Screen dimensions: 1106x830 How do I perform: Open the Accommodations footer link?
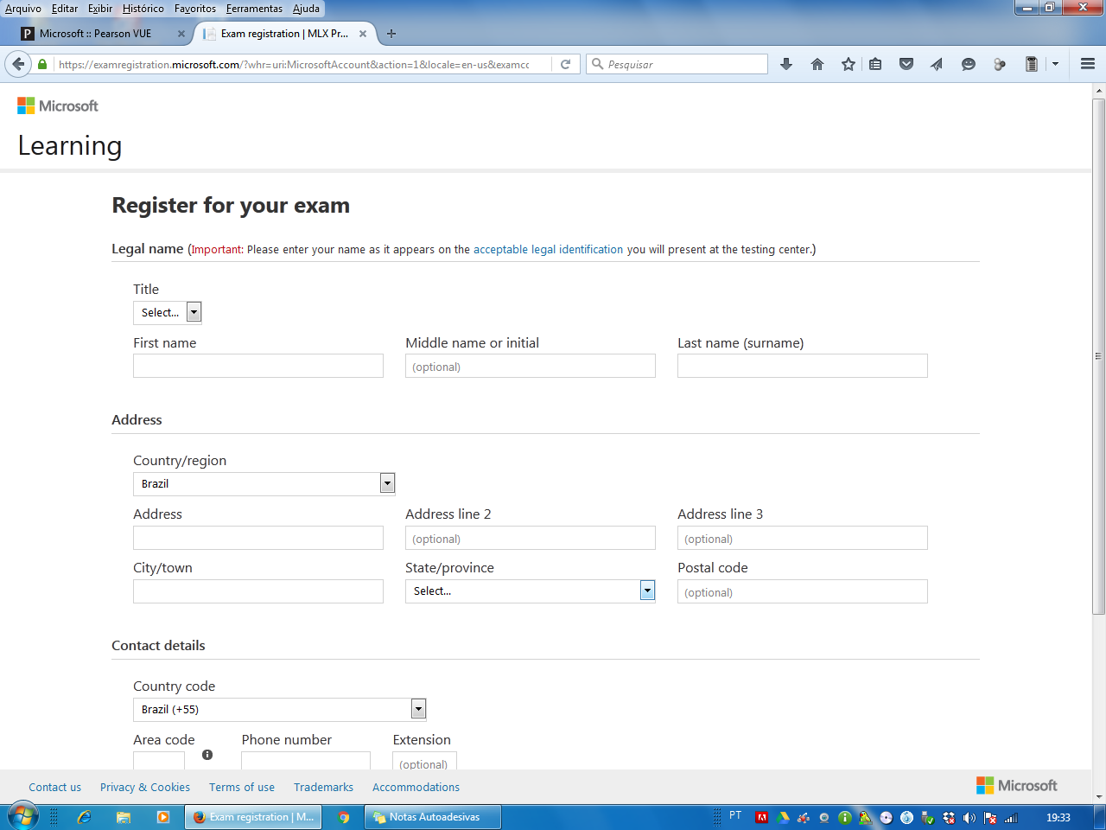pyautogui.click(x=416, y=787)
